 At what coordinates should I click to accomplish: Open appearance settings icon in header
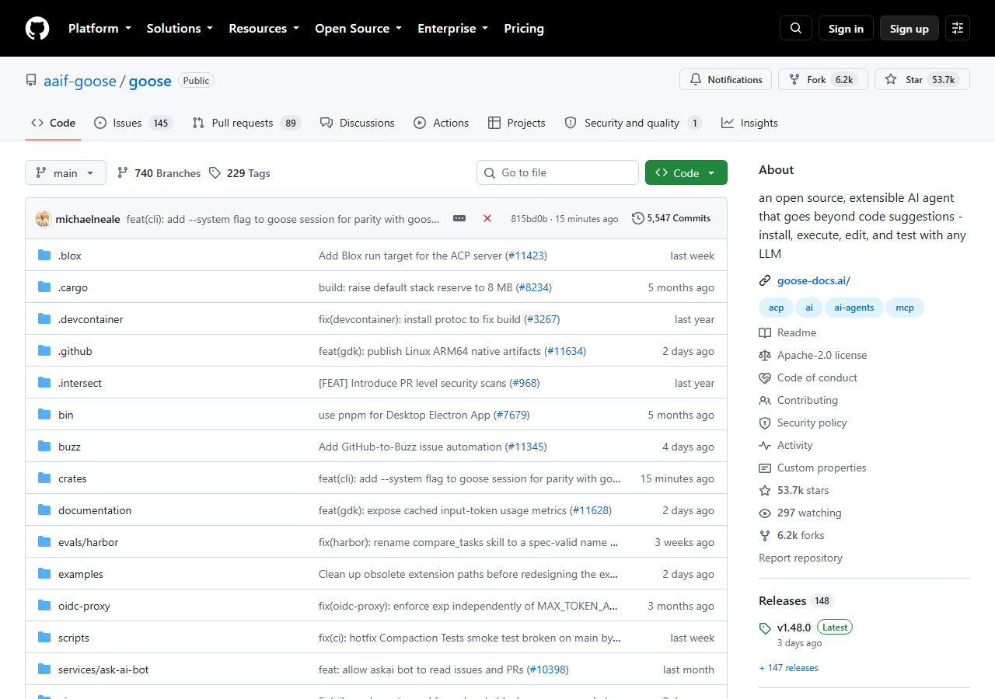[958, 28]
